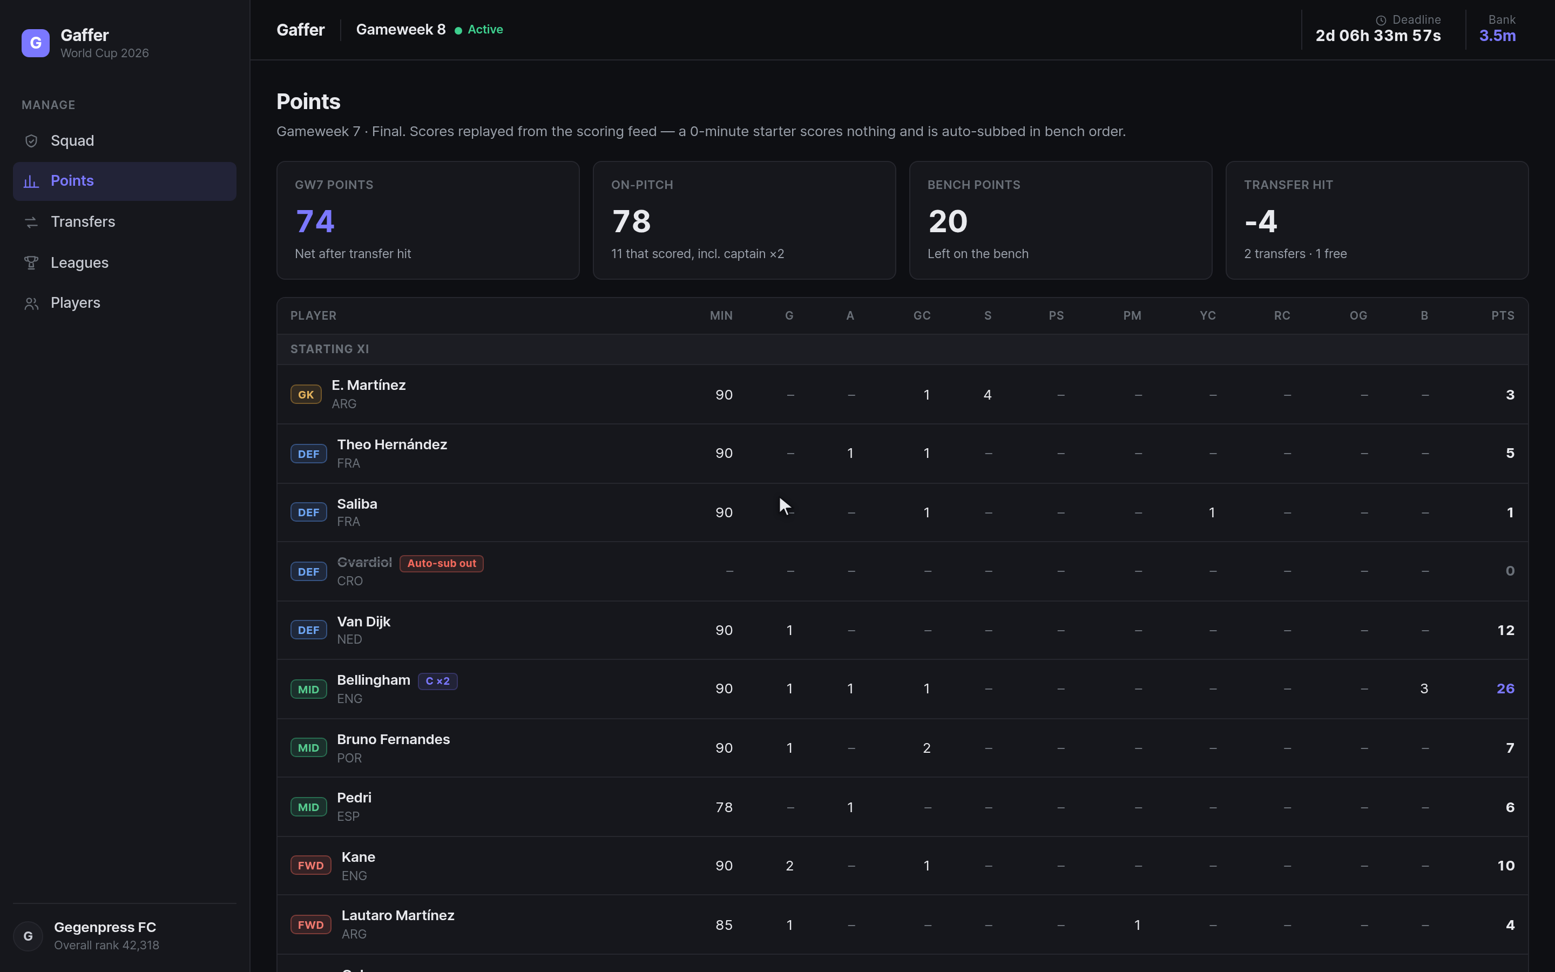Go to the Transfers section
Viewport: 1555px width, 972px height.
(125, 222)
